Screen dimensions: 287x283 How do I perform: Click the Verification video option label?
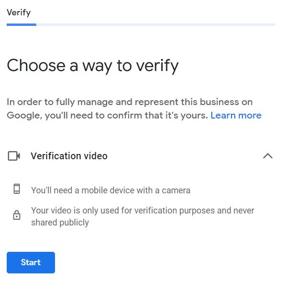[x=69, y=156]
